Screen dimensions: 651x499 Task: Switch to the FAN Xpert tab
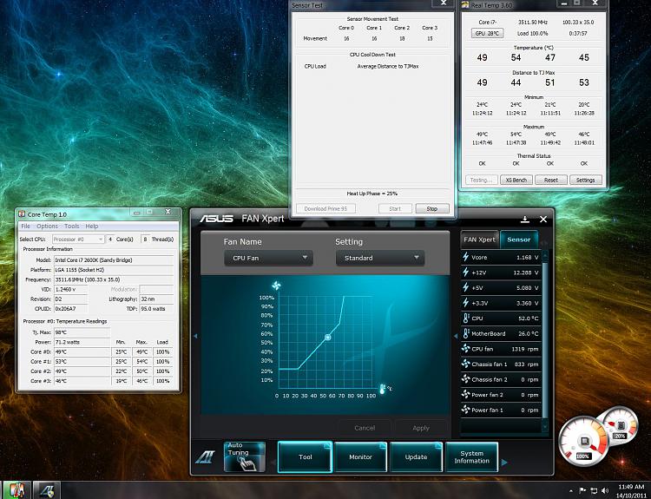pyautogui.click(x=479, y=240)
